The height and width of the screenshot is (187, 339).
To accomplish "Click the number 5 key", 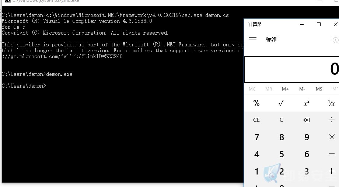I will (x=282, y=154).
